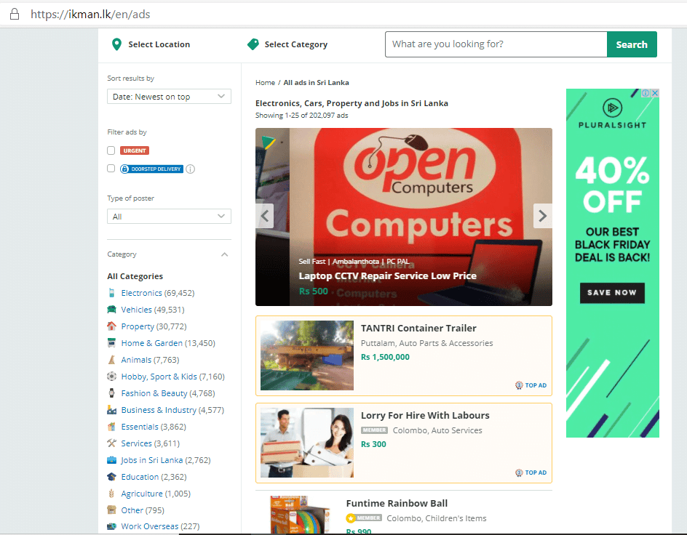Click the Agriculture wheat icon

coord(112,494)
